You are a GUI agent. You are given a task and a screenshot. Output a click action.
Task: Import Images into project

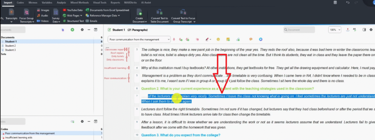point(43,10)
